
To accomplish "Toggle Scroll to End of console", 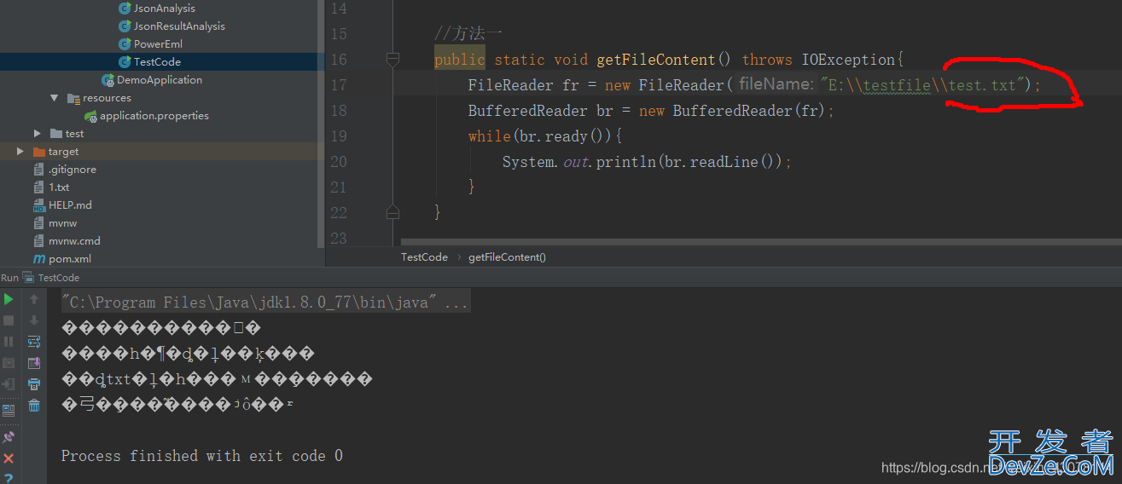I will point(34,363).
